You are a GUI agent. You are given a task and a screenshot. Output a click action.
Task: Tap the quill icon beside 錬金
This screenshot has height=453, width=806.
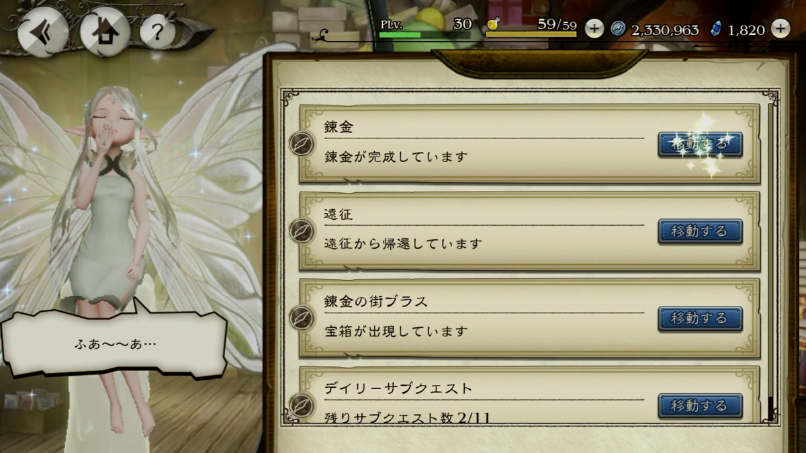point(302,144)
